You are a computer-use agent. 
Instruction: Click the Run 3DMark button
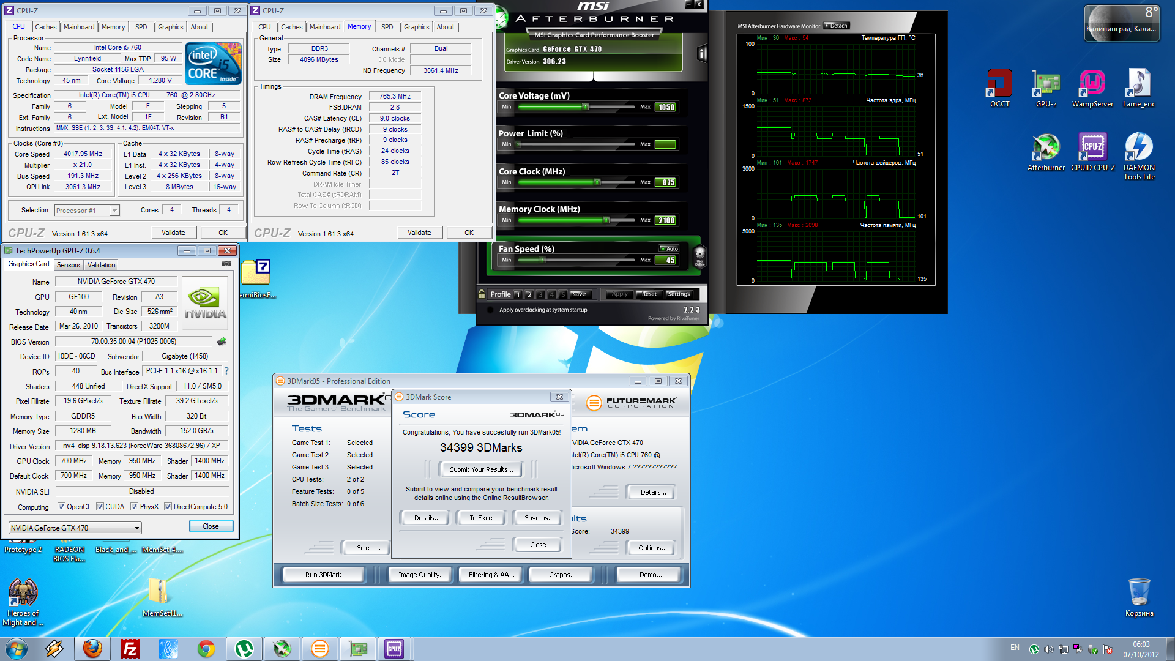coord(323,575)
